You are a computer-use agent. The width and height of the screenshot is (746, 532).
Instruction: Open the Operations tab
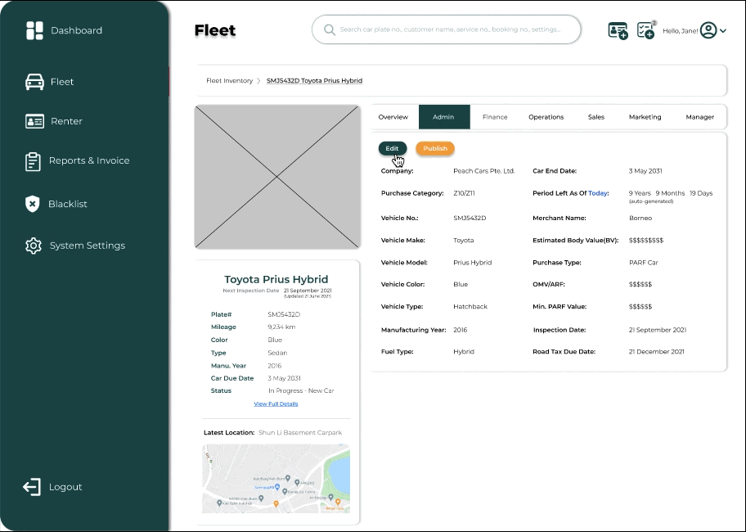click(546, 117)
